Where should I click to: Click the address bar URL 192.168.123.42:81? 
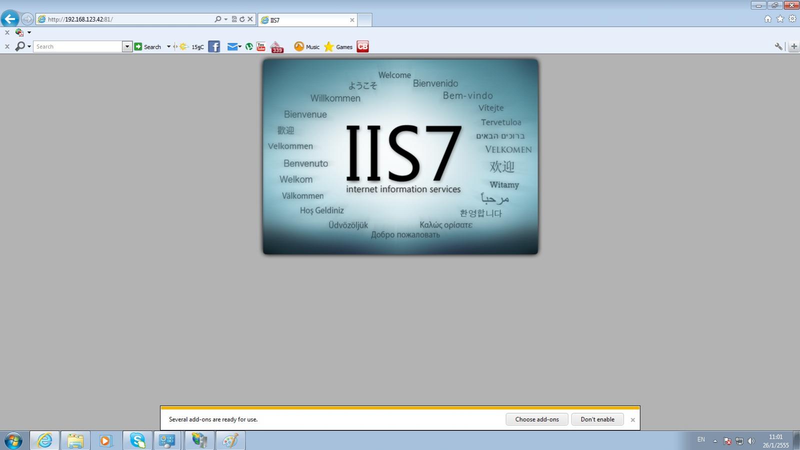tap(80, 19)
